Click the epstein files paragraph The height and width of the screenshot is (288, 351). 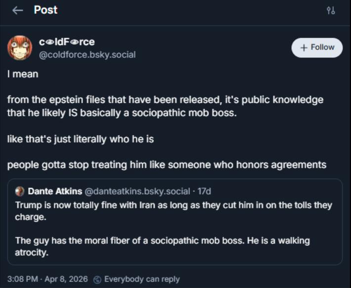[165, 106]
